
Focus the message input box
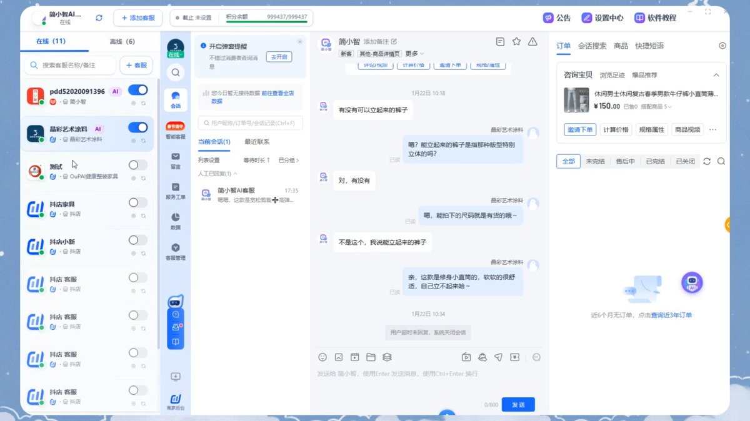(x=429, y=381)
